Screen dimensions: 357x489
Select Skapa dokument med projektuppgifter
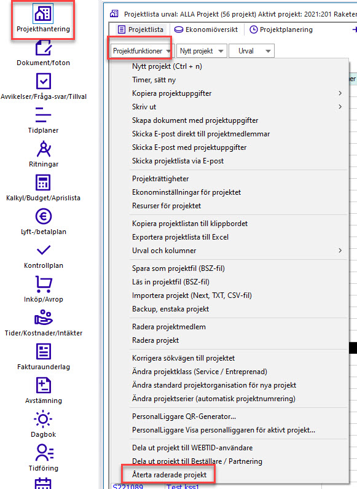195,120
